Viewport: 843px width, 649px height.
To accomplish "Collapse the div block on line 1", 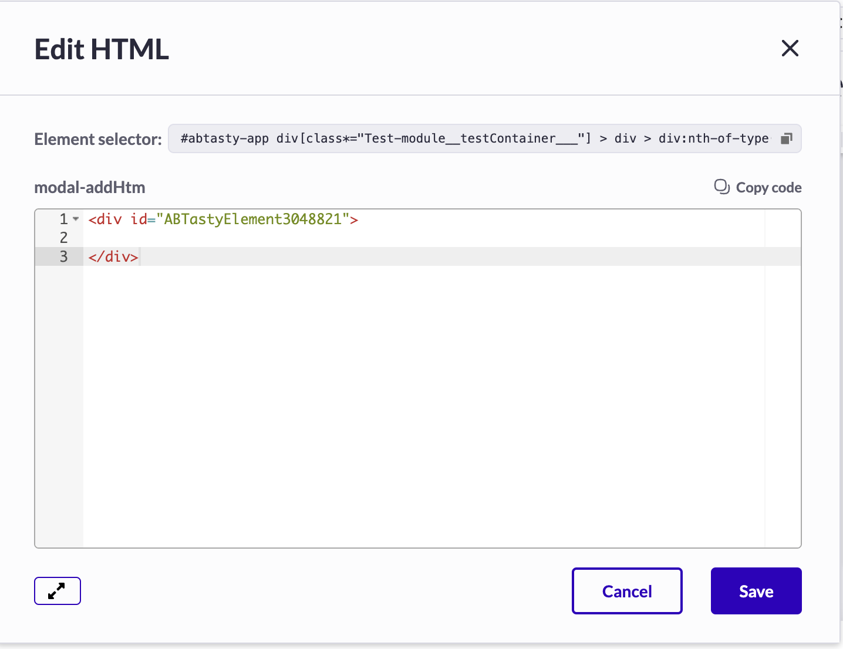I will coord(76,219).
